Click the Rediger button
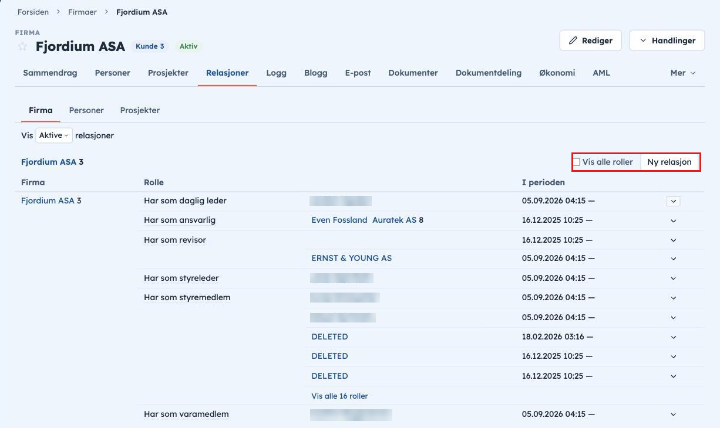The height and width of the screenshot is (428, 720). point(591,40)
